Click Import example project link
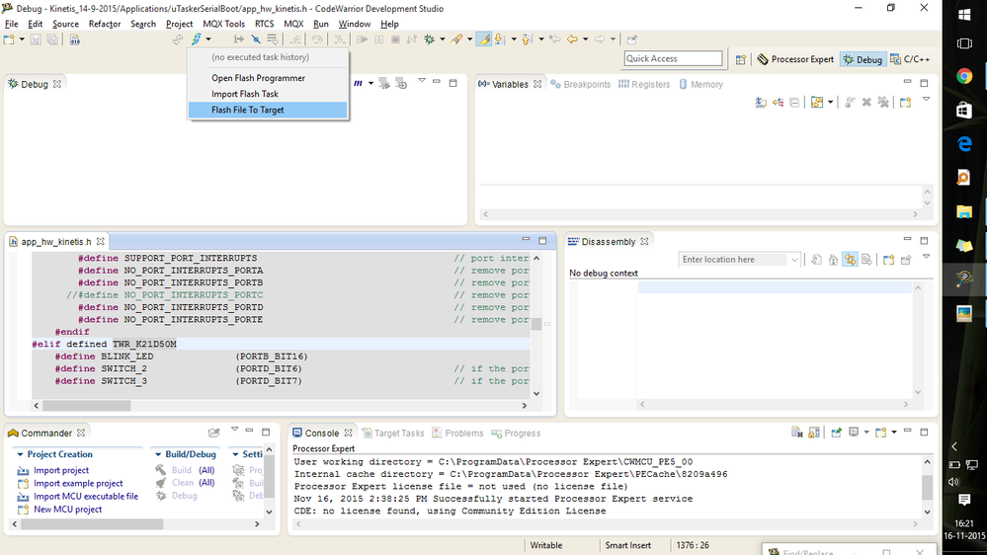The width and height of the screenshot is (987, 555). [78, 483]
